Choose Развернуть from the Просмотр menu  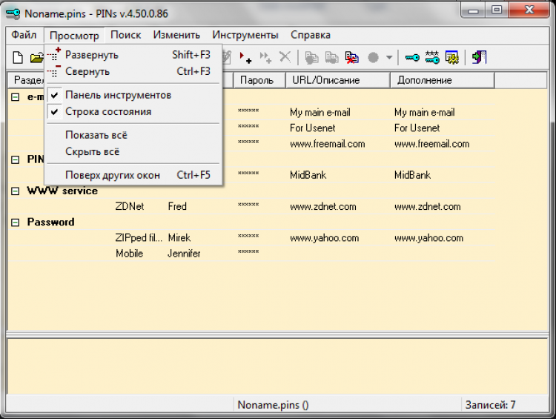[x=133, y=55]
